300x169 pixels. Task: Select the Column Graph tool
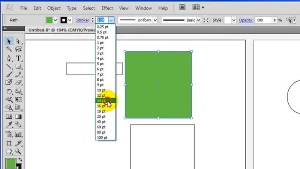[x=18, y=134]
